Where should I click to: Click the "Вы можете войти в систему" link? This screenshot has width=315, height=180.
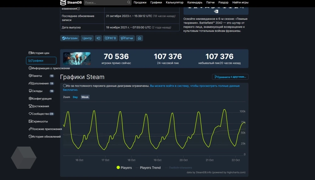click(x=169, y=86)
